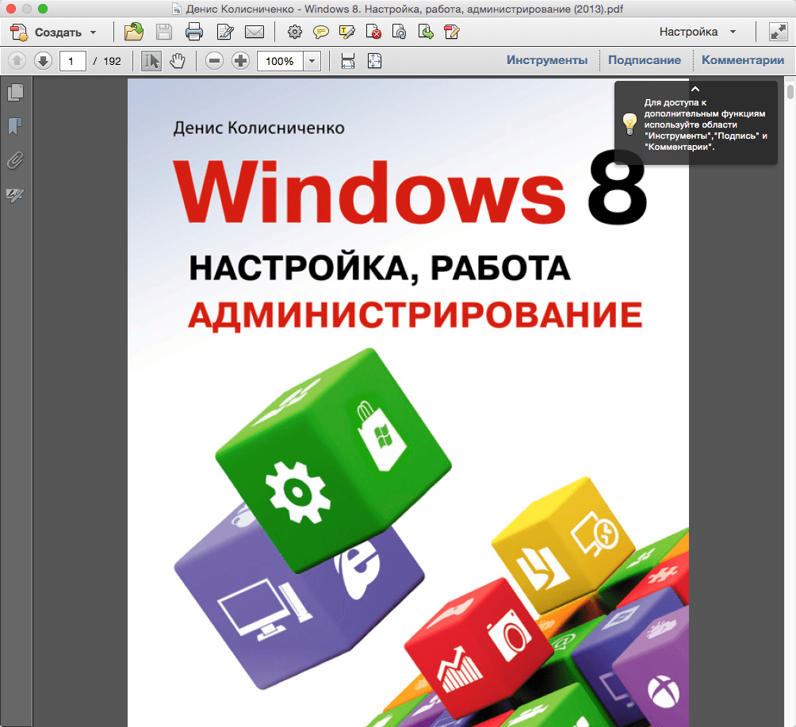Viewport: 796px width, 727px height.
Task: Select the hand pan tool
Action: 177,61
